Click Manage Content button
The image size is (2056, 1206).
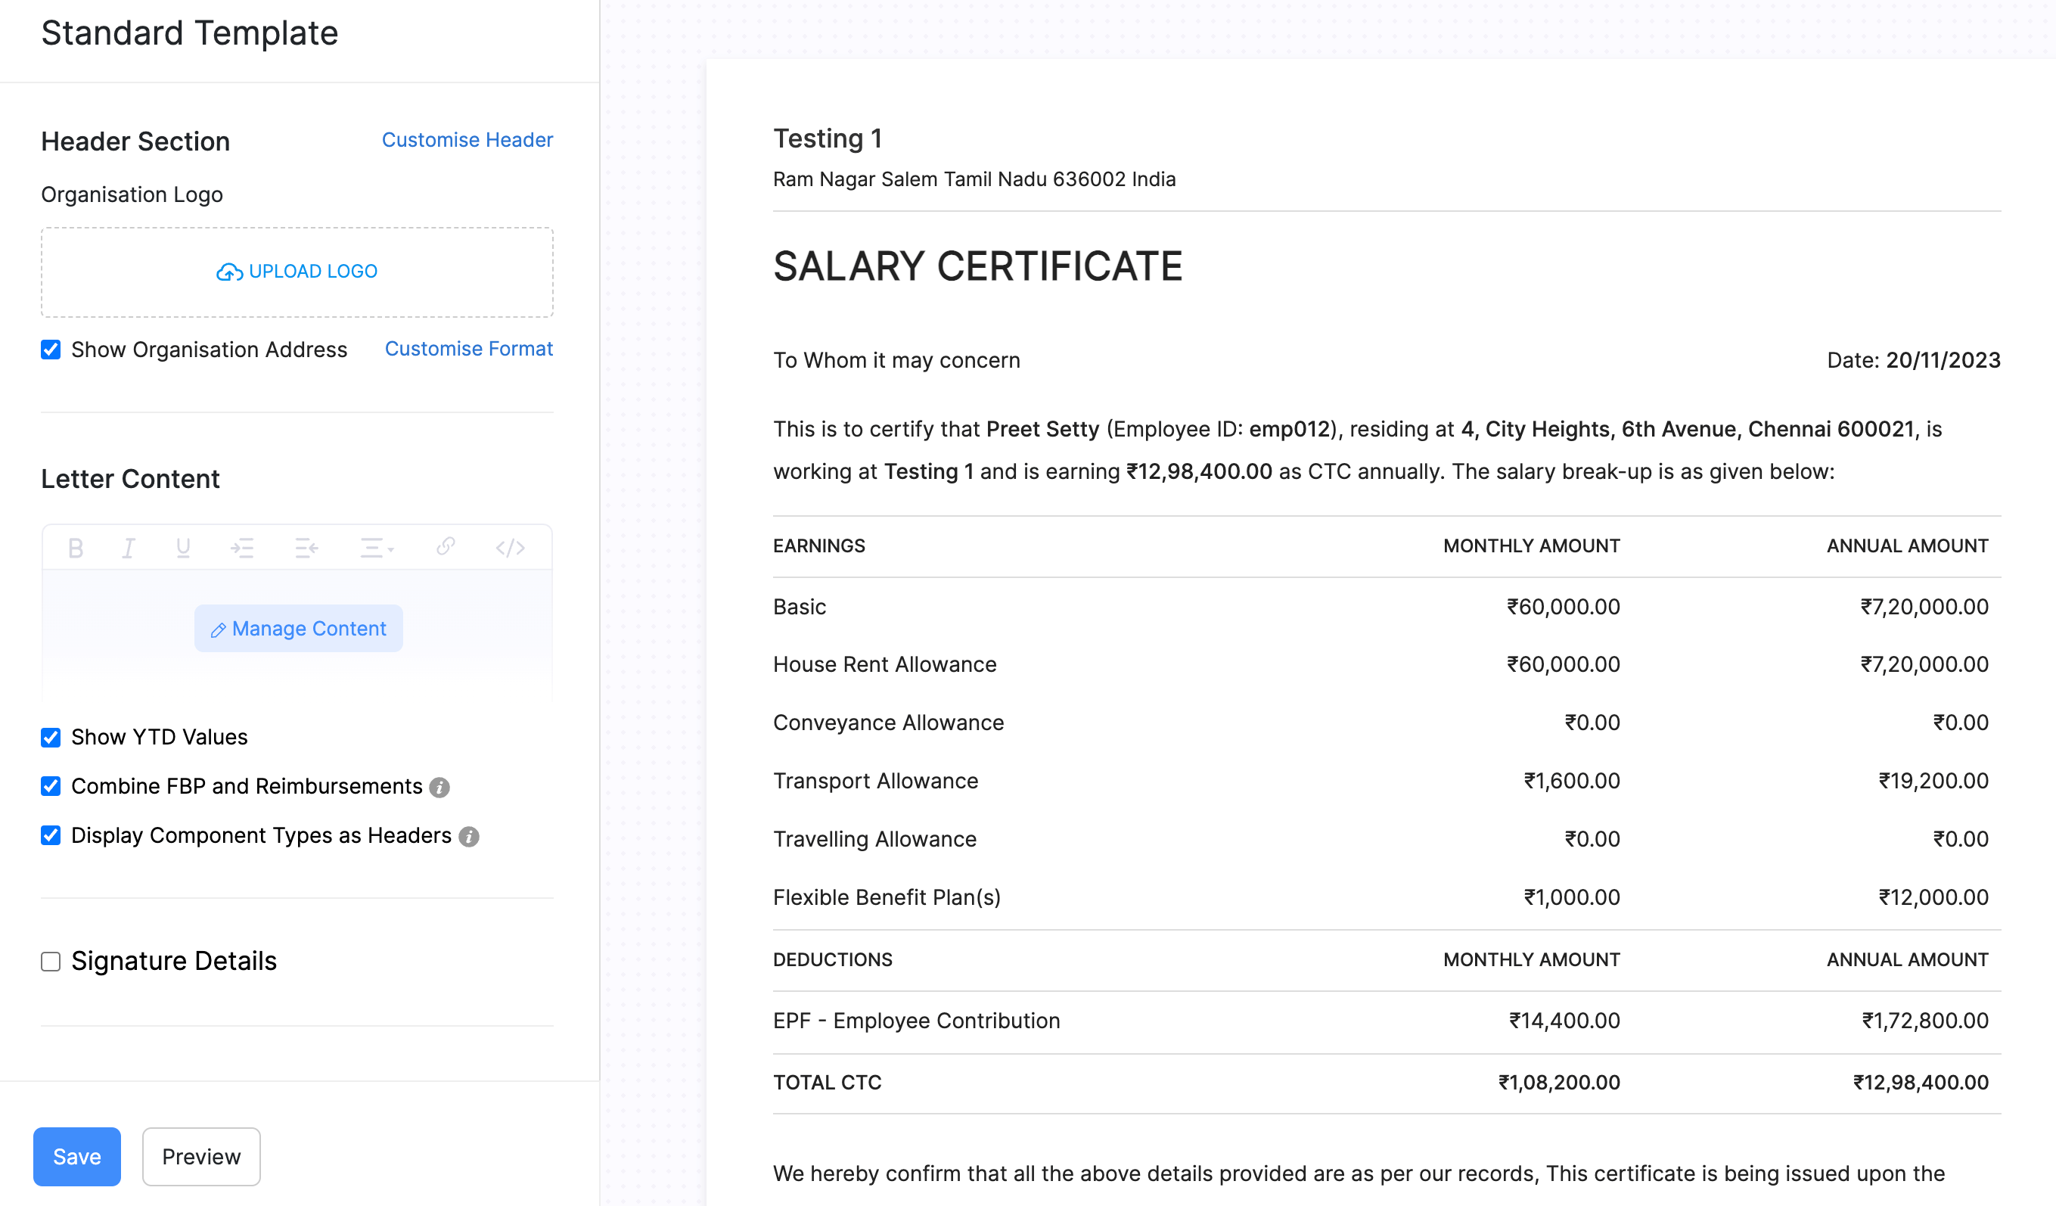pos(299,628)
